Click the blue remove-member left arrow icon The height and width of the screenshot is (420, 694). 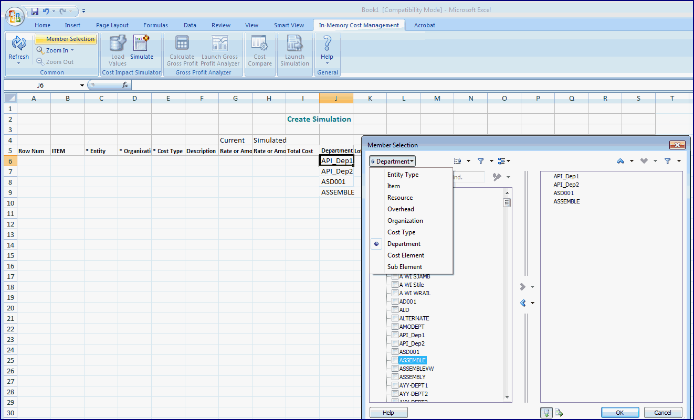point(523,303)
